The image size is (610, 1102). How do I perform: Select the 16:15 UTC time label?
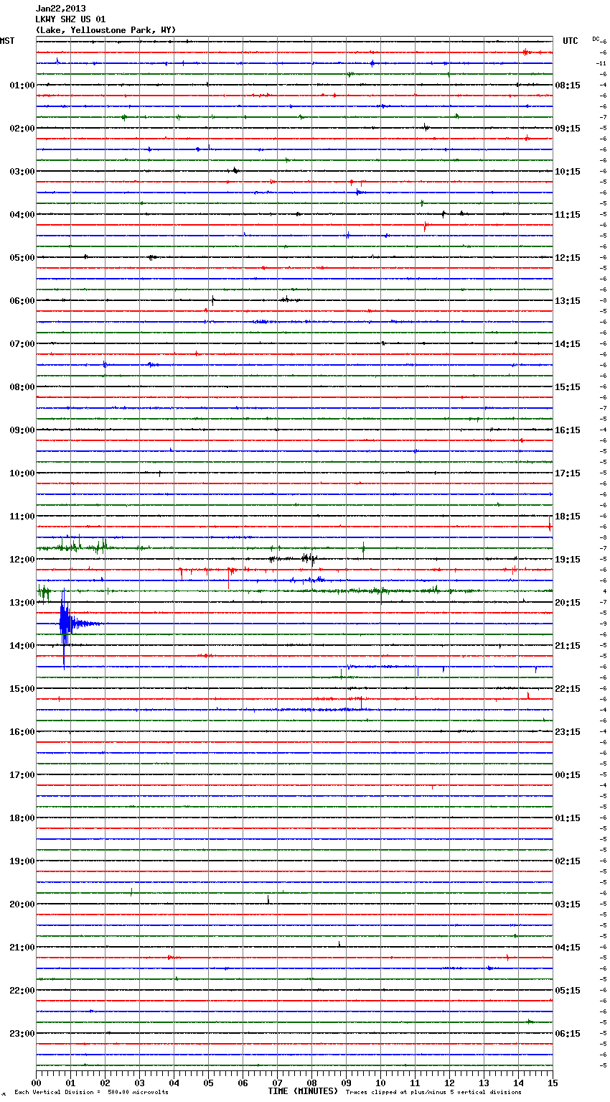pos(568,430)
